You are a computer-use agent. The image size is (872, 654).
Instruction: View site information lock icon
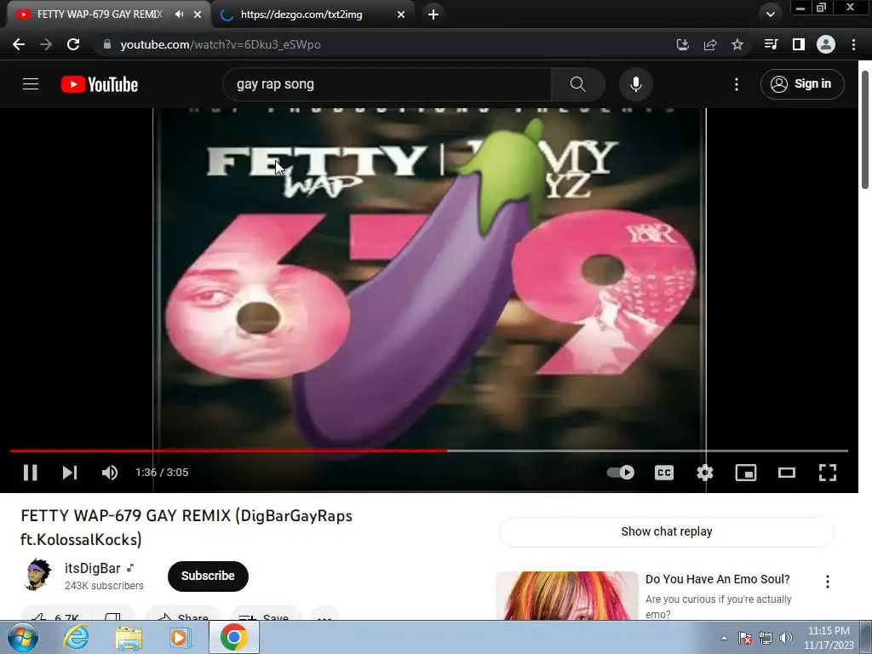[107, 44]
